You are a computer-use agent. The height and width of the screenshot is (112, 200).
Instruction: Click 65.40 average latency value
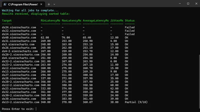tap(87, 38)
